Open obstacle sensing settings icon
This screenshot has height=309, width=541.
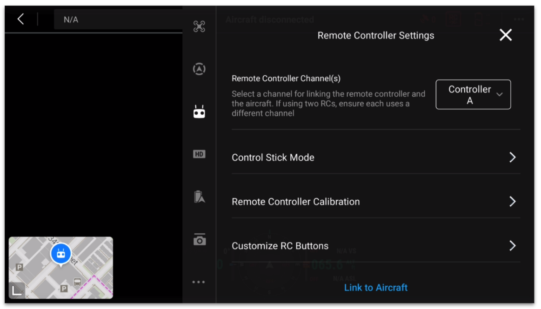coord(199,69)
